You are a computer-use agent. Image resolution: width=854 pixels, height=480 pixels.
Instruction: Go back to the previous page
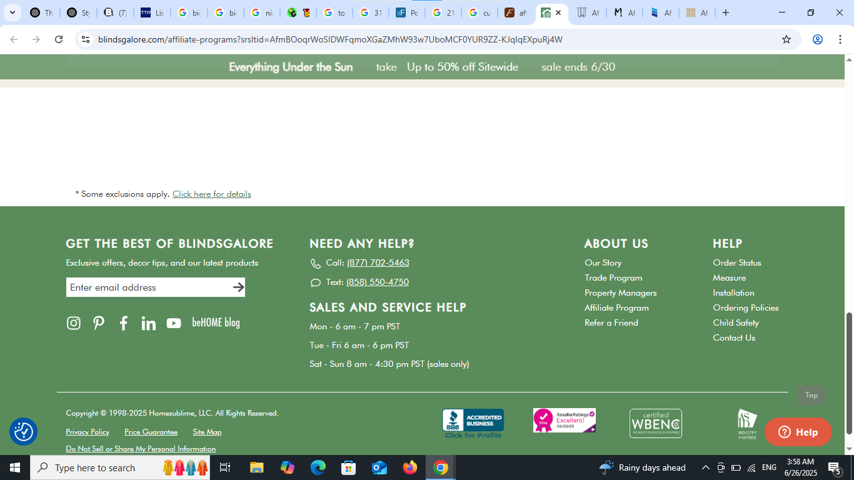point(14,39)
